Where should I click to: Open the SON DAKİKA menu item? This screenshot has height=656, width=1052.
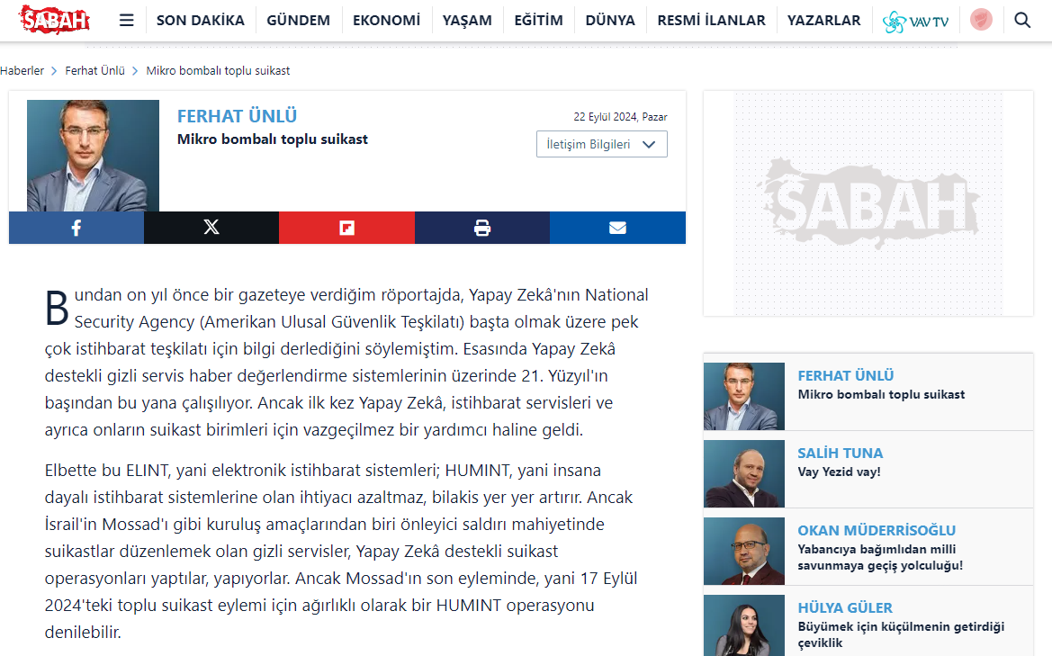coord(201,20)
